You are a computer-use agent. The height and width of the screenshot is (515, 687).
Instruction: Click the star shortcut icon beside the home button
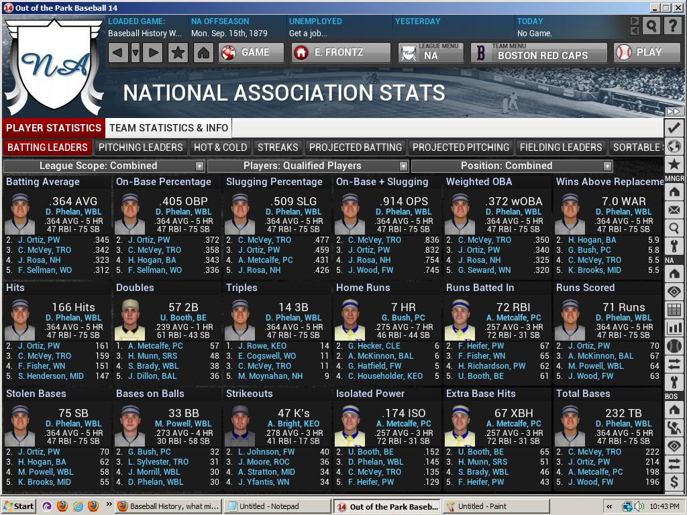(x=178, y=52)
